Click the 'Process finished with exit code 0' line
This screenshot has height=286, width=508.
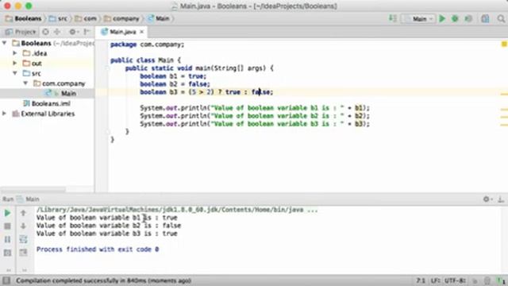(x=98, y=249)
